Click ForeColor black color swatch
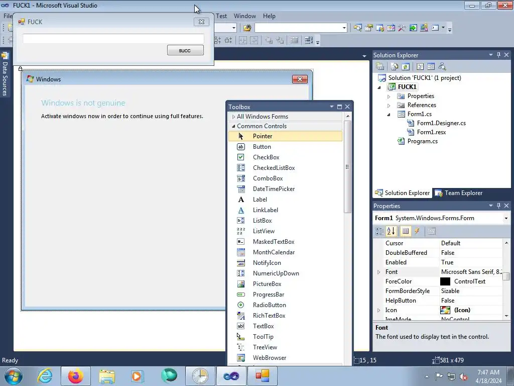This screenshot has height=386, width=514. click(445, 281)
